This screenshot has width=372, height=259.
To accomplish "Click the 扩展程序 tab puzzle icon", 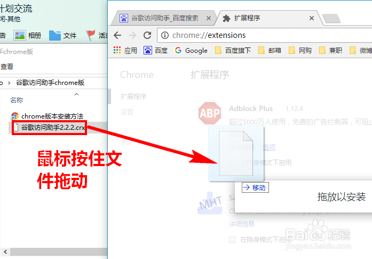I will (227, 18).
